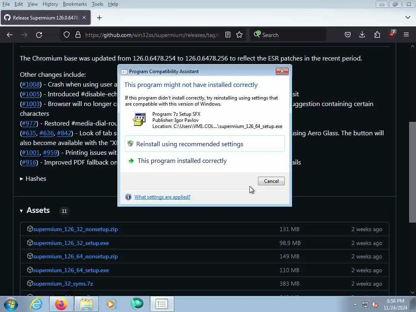Open a new tab with the plus button

[99, 18]
